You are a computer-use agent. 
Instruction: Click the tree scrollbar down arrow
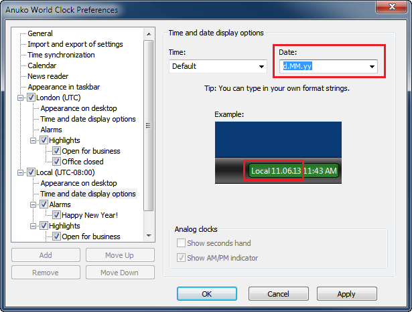149,236
